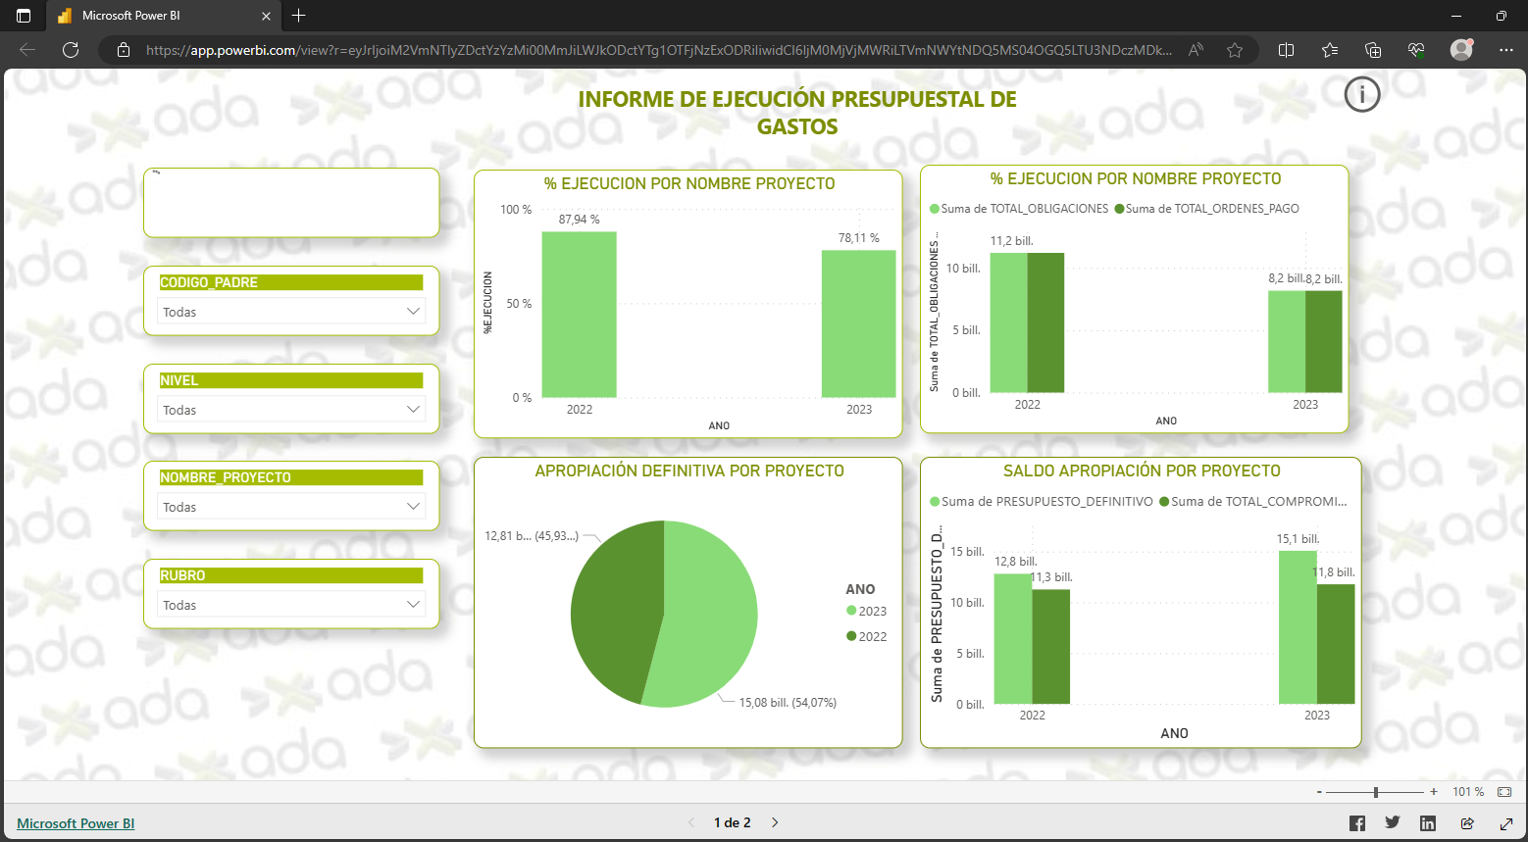Screen dimensions: 1528x842
Task: Share report on Twitter
Action: [x=1392, y=823]
